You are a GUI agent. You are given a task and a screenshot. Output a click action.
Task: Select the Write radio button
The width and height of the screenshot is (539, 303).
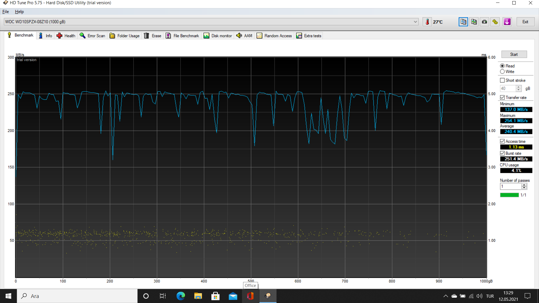tap(503, 72)
